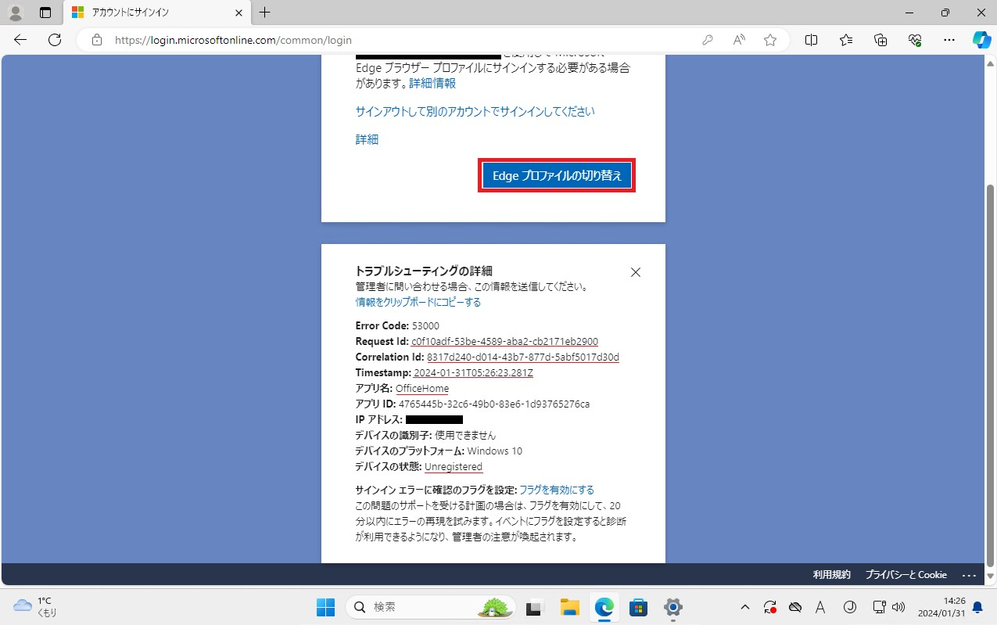The width and height of the screenshot is (997, 625).
Task: Click the browser profile avatar icon
Action: click(x=16, y=13)
